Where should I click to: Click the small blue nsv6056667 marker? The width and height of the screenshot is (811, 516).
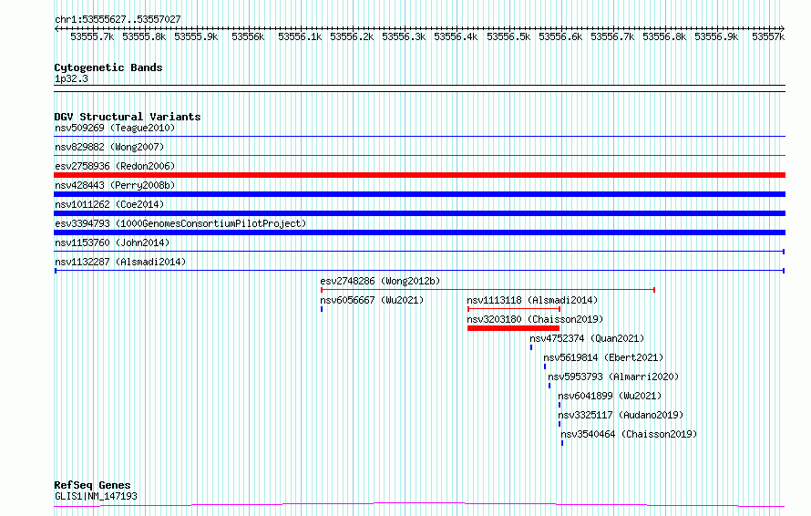point(322,309)
